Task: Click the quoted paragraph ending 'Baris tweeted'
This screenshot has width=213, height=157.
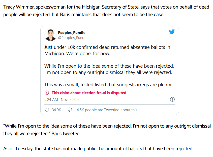Action: click(107, 130)
